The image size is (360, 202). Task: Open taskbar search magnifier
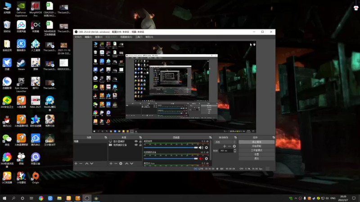pos(13,198)
